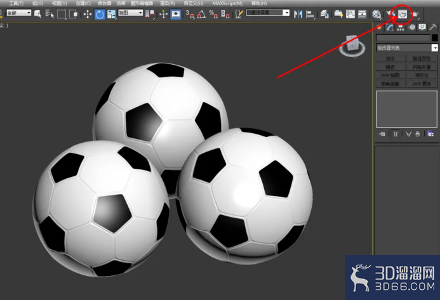Open the 自定义(U) menu
440x300 pixels.
tap(194, 3)
